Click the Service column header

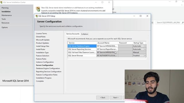click(x=82, y=43)
